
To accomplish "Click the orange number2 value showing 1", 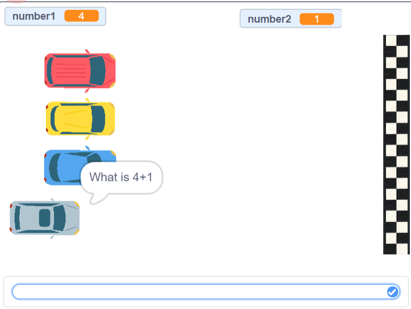I will pos(316,19).
